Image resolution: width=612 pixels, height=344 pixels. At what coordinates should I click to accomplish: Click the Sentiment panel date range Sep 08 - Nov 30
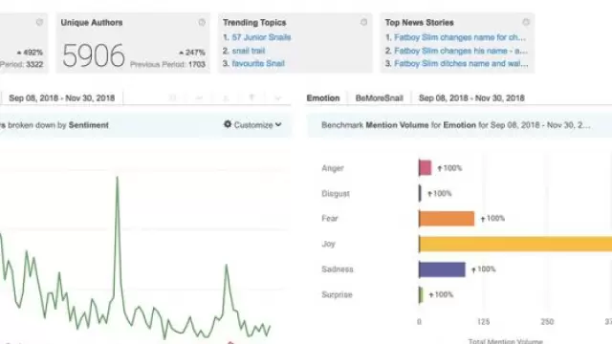61,97
